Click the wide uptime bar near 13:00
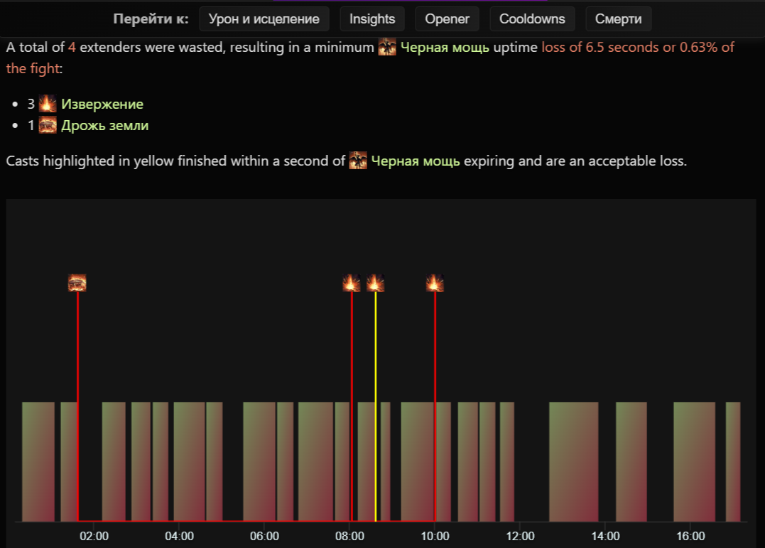Screen dimensions: 765x548 [573, 461]
